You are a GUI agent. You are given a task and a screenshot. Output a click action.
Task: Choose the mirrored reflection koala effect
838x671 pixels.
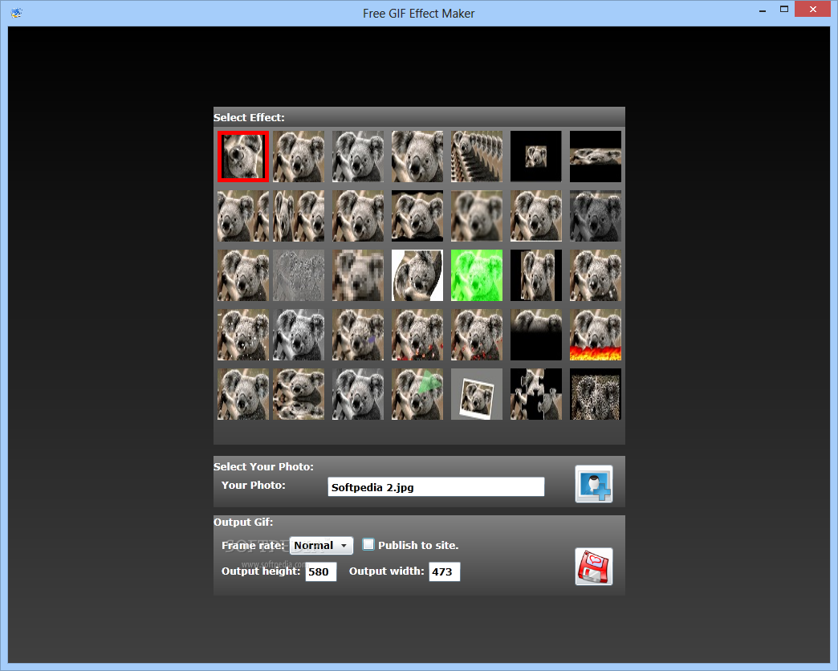pos(299,394)
